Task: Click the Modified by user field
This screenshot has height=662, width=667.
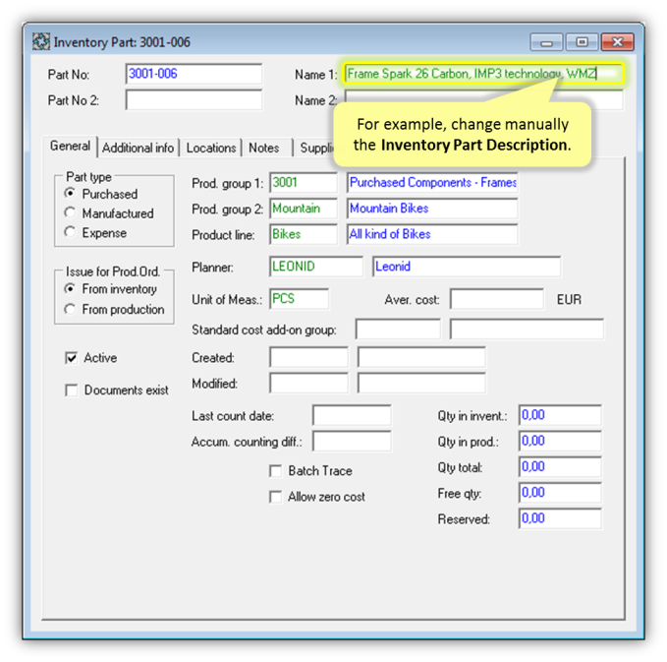Action: tap(421, 384)
